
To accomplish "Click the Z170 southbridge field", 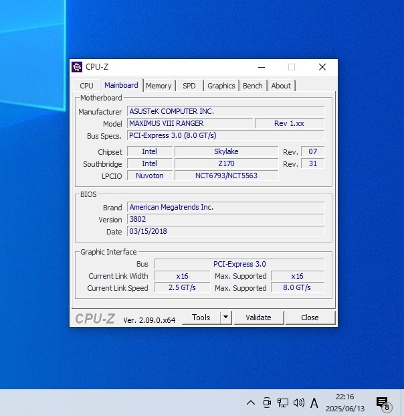I will pyautogui.click(x=227, y=163).
